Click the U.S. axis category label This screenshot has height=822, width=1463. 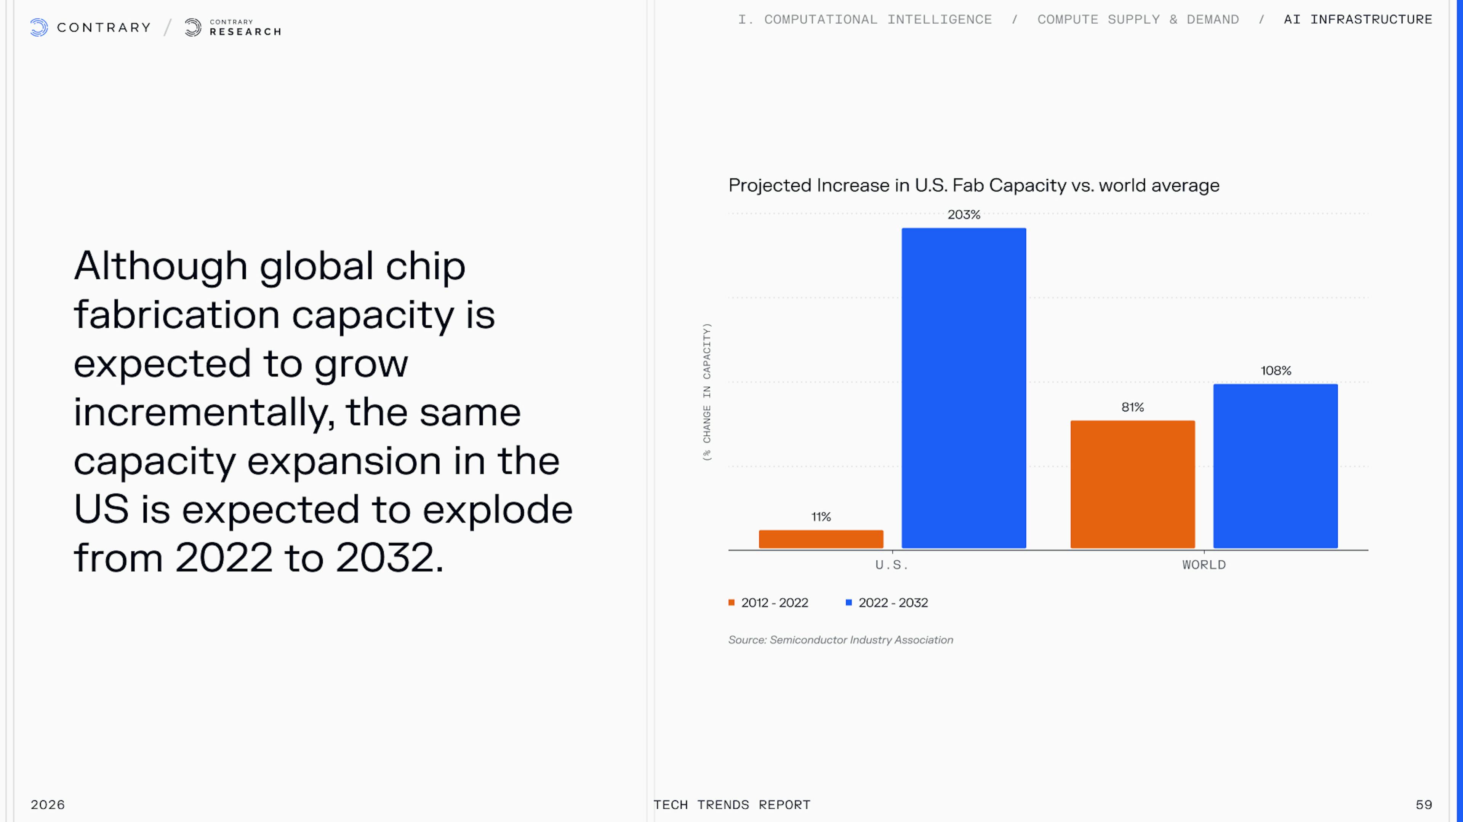click(x=892, y=565)
